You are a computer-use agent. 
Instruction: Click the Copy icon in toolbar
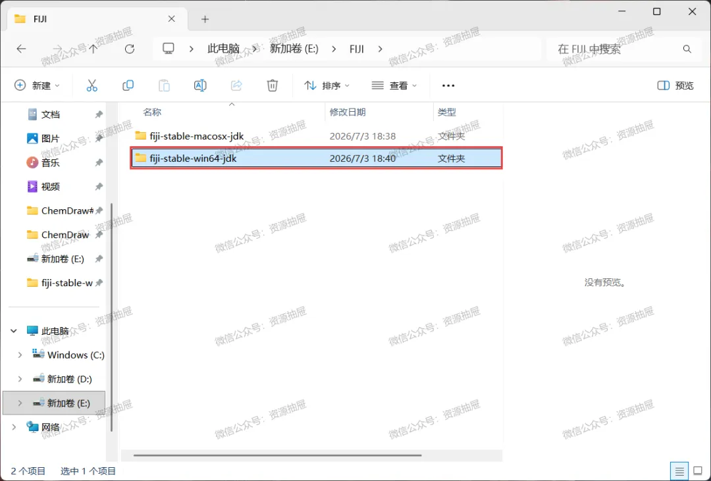point(128,86)
